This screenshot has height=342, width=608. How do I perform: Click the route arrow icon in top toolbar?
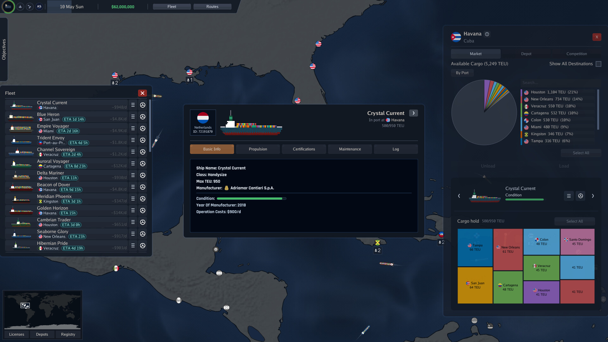pos(30,7)
